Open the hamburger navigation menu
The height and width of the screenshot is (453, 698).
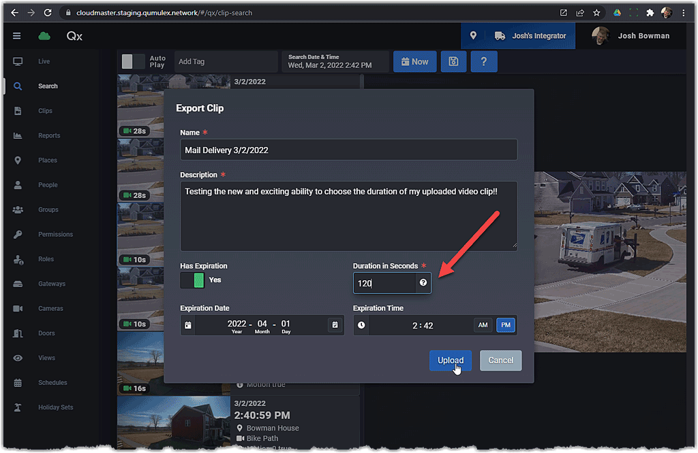[17, 36]
